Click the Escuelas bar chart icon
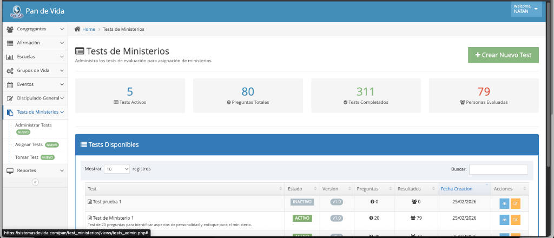The width and height of the screenshot is (554, 238). 10,57
